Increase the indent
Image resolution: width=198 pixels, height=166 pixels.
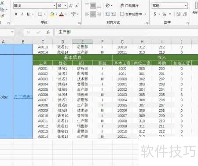[114, 14]
